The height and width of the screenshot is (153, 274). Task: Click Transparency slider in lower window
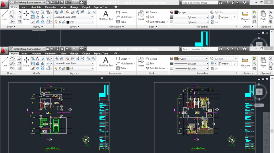point(225,64)
